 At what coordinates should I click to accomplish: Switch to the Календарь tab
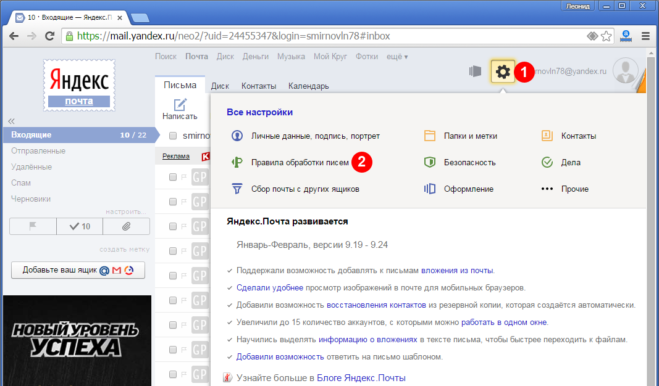308,86
